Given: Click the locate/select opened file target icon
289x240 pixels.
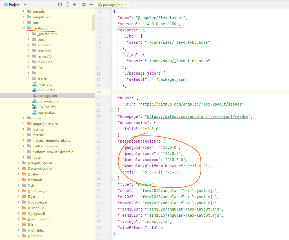Looking at the screenshot, I should [60, 4].
